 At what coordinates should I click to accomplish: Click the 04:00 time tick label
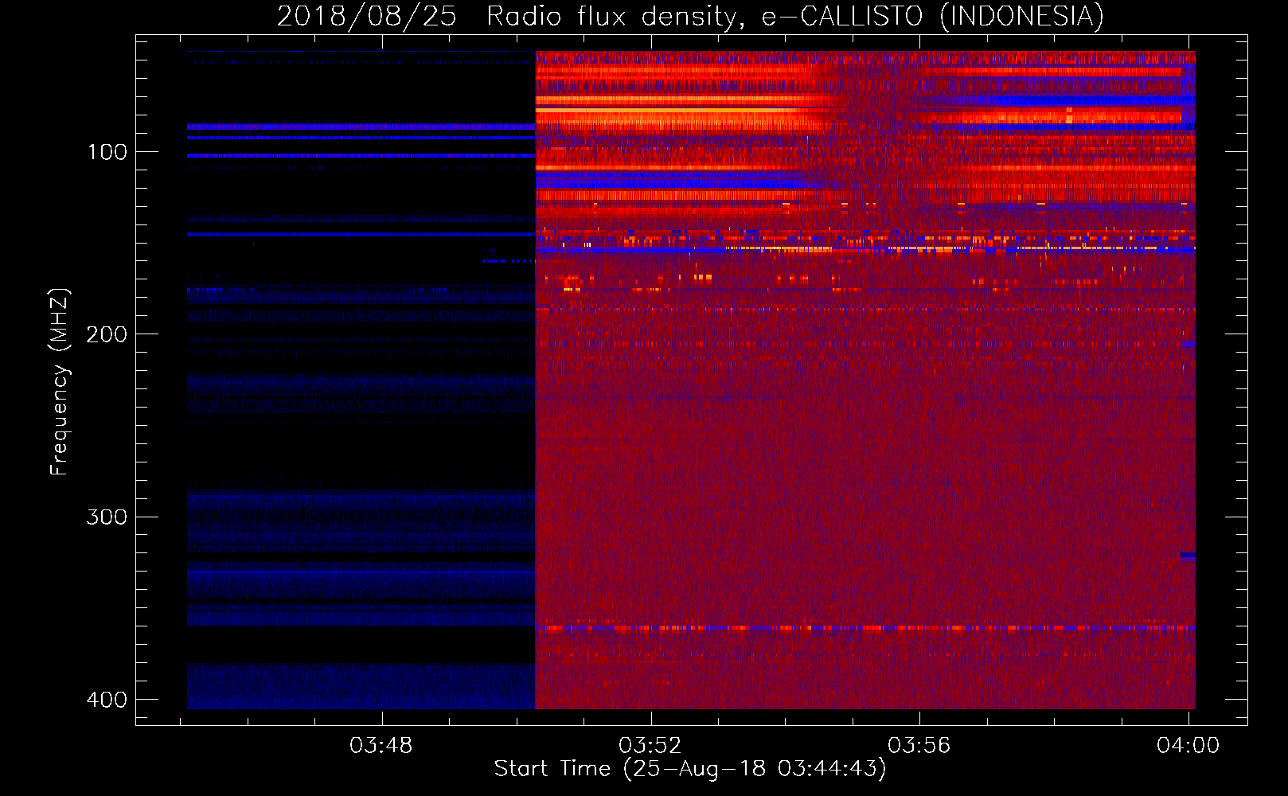pyautogui.click(x=1188, y=746)
